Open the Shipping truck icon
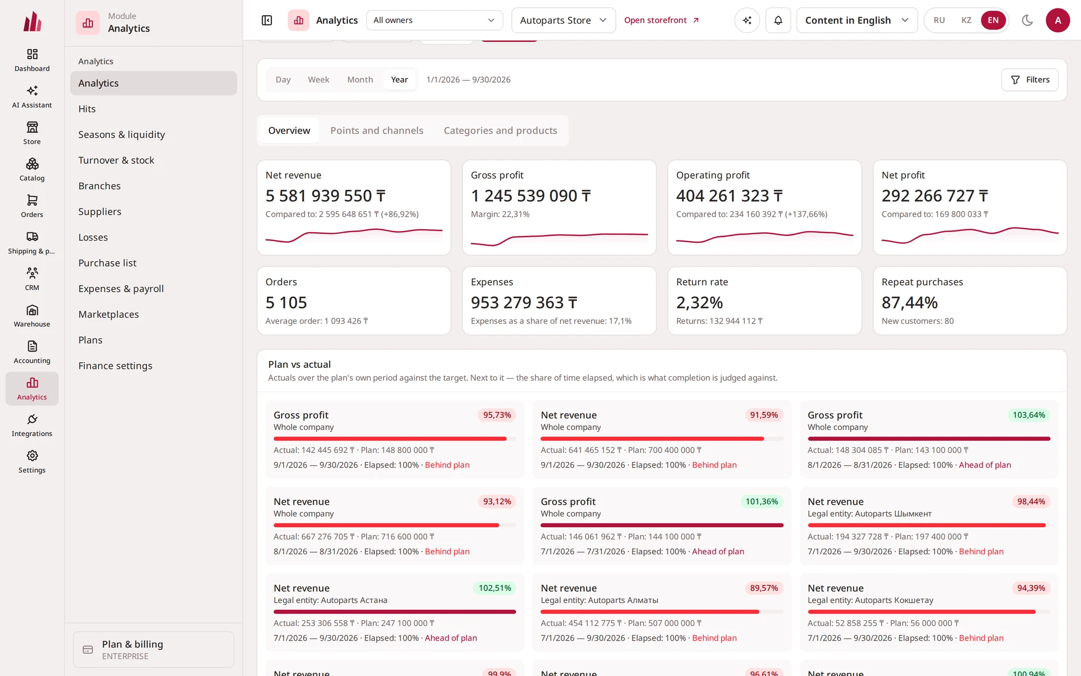The height and width of the screenshot is (676, 1081). pos(32,243)
